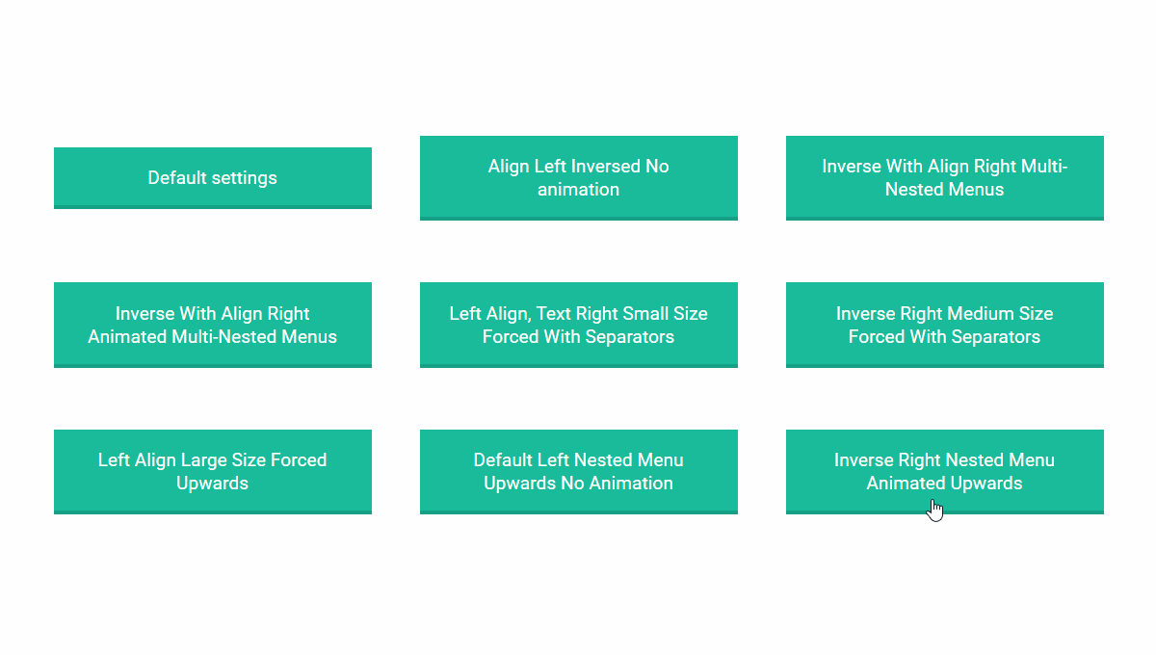Viewport: 1156px width, 655px height.
Task: Expand Inverse Right Medium Size Forced With Separators
Action: 944,325
